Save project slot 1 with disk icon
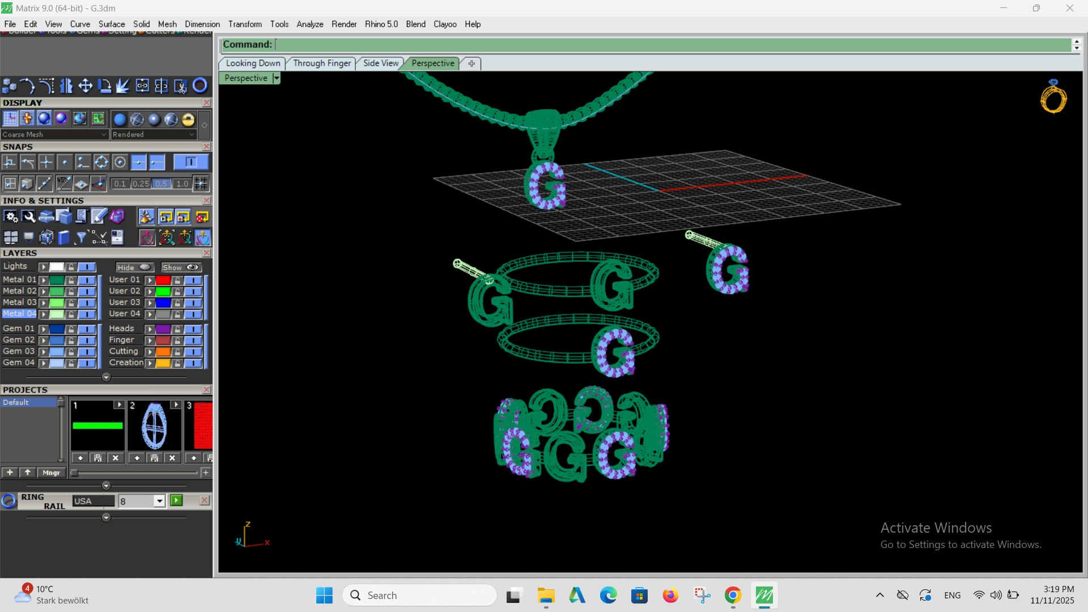1088x612 pixels. [97, 458]
